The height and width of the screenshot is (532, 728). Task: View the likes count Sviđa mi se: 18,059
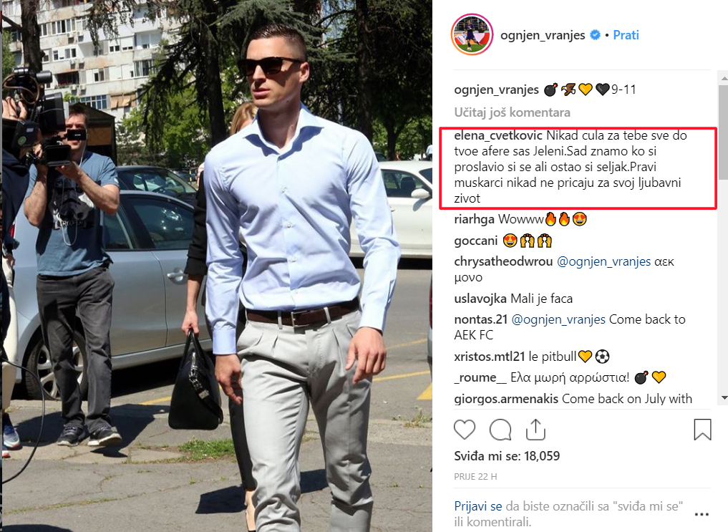[x=507, y=456]
